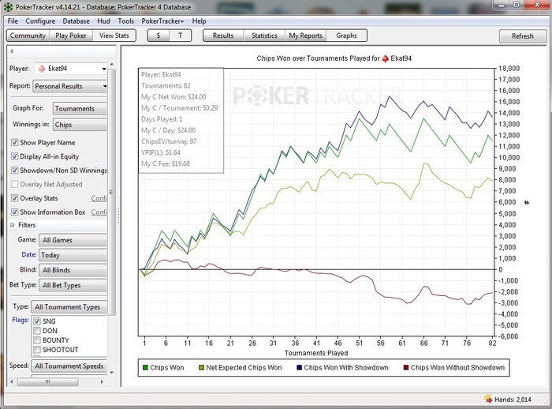The height and width of the screenshot is (409, 552).
Task: Open Winnings in dropdown showing Chips
Action: coord(80,125)
